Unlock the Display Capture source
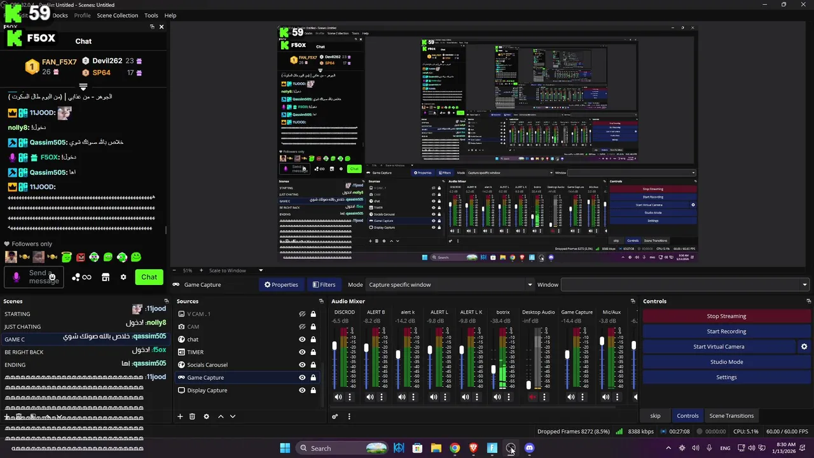Screen dimensions: 814x458 coord(313,390)
